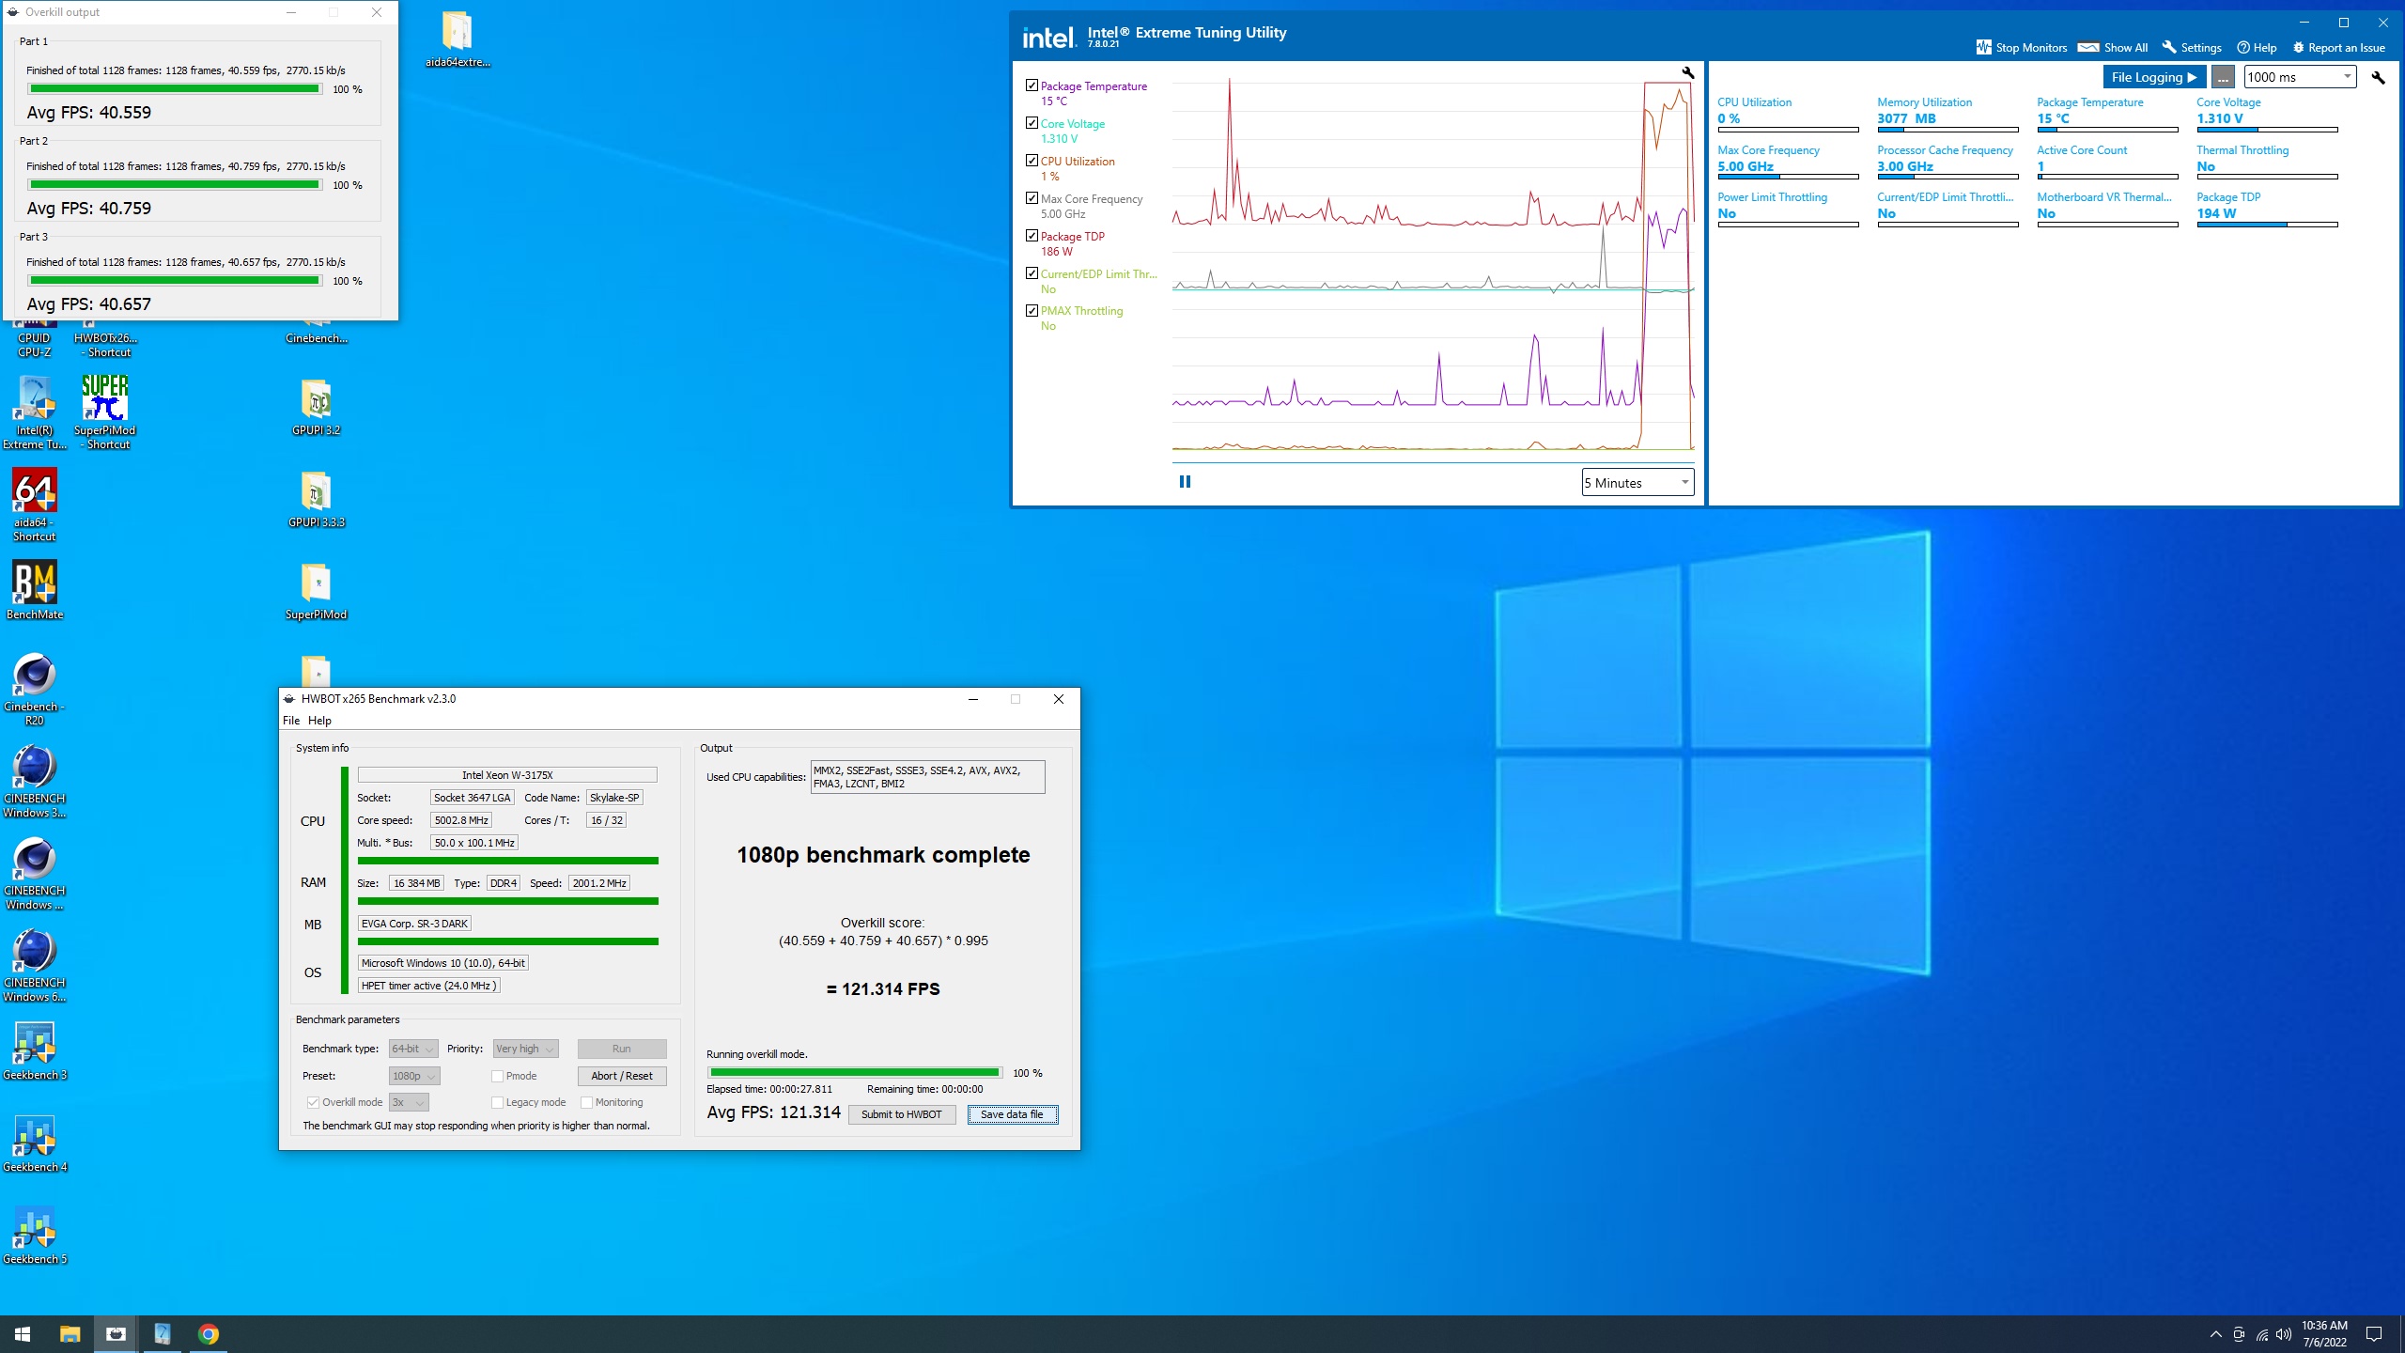Show hidden system tray icons

(2216, 1334)
